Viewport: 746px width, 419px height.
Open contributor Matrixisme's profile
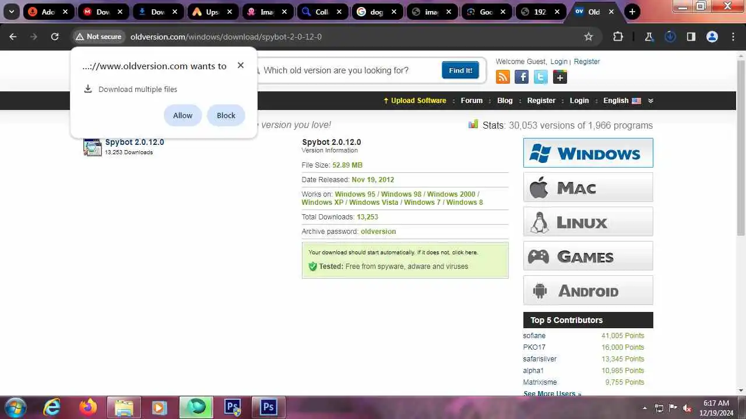(x=540, y=382)
